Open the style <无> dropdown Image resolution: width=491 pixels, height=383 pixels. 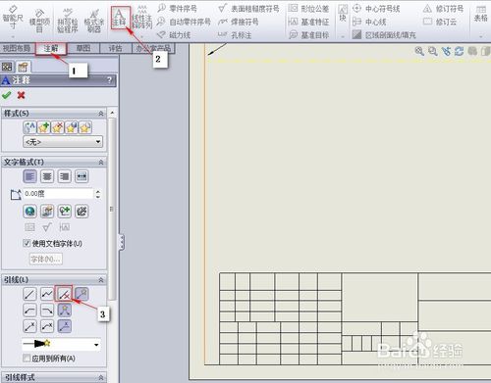pos(63,142)
